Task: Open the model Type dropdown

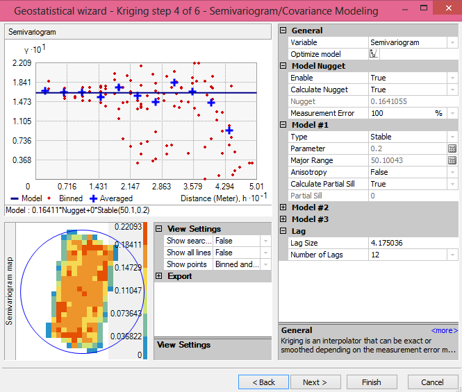Action: pos(452,137)
